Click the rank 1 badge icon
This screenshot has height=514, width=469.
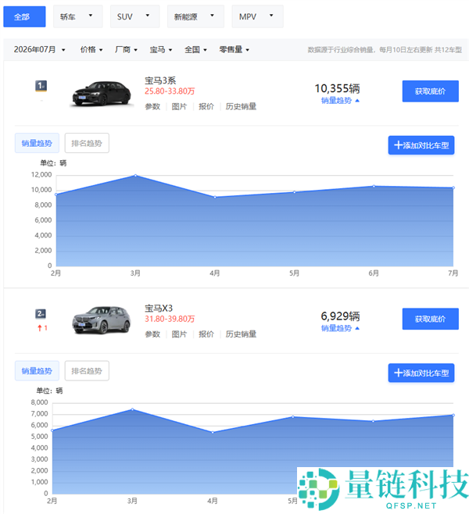point(41,86)
